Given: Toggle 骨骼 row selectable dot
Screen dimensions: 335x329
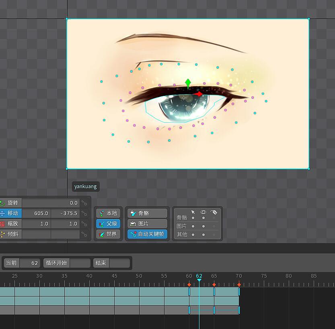Looking at the screenshot, I should point(193,218).
